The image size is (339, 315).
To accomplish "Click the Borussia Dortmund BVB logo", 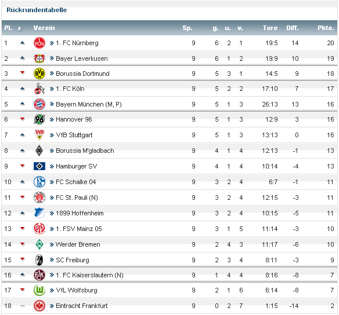I will (39, 74).
